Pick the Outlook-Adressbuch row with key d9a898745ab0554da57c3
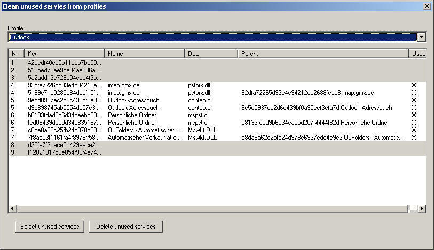 coord(64,108)
